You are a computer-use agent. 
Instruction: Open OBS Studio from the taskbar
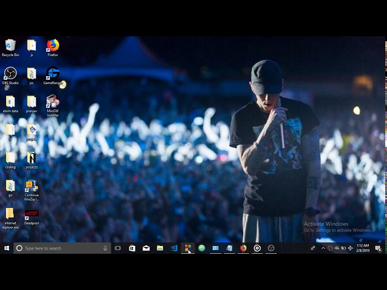(x=271, y=248)
